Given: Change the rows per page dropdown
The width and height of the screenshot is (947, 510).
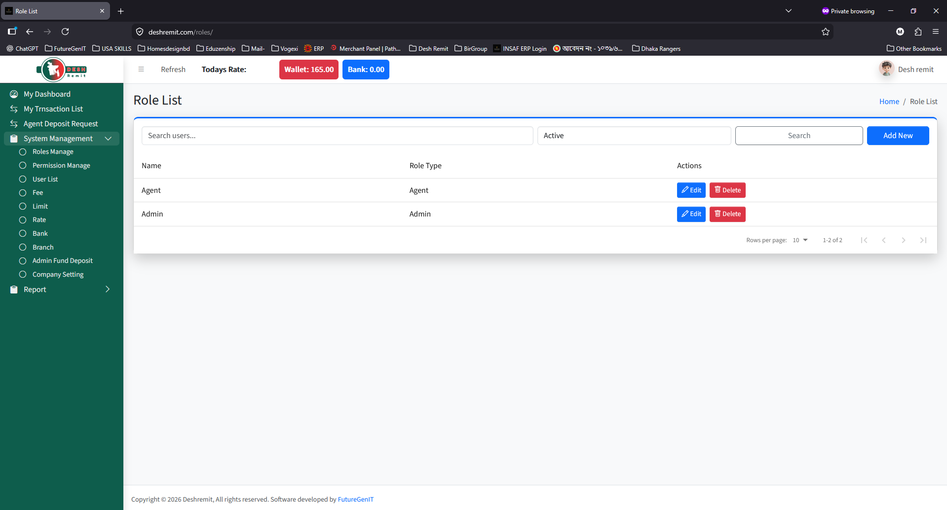Looking at the screenshot, I should click(x=800, y=240).
